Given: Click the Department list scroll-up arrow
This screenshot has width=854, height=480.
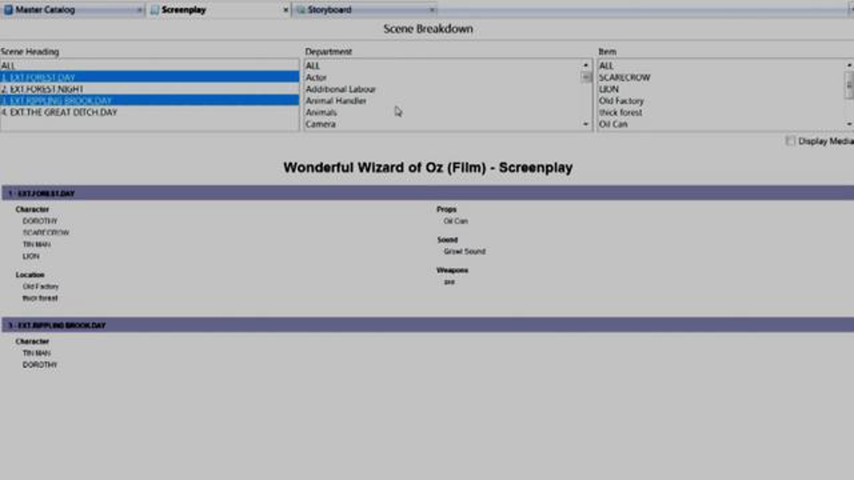Looking at the screenshot, I should pyautogui.click(x=586, y=65).
